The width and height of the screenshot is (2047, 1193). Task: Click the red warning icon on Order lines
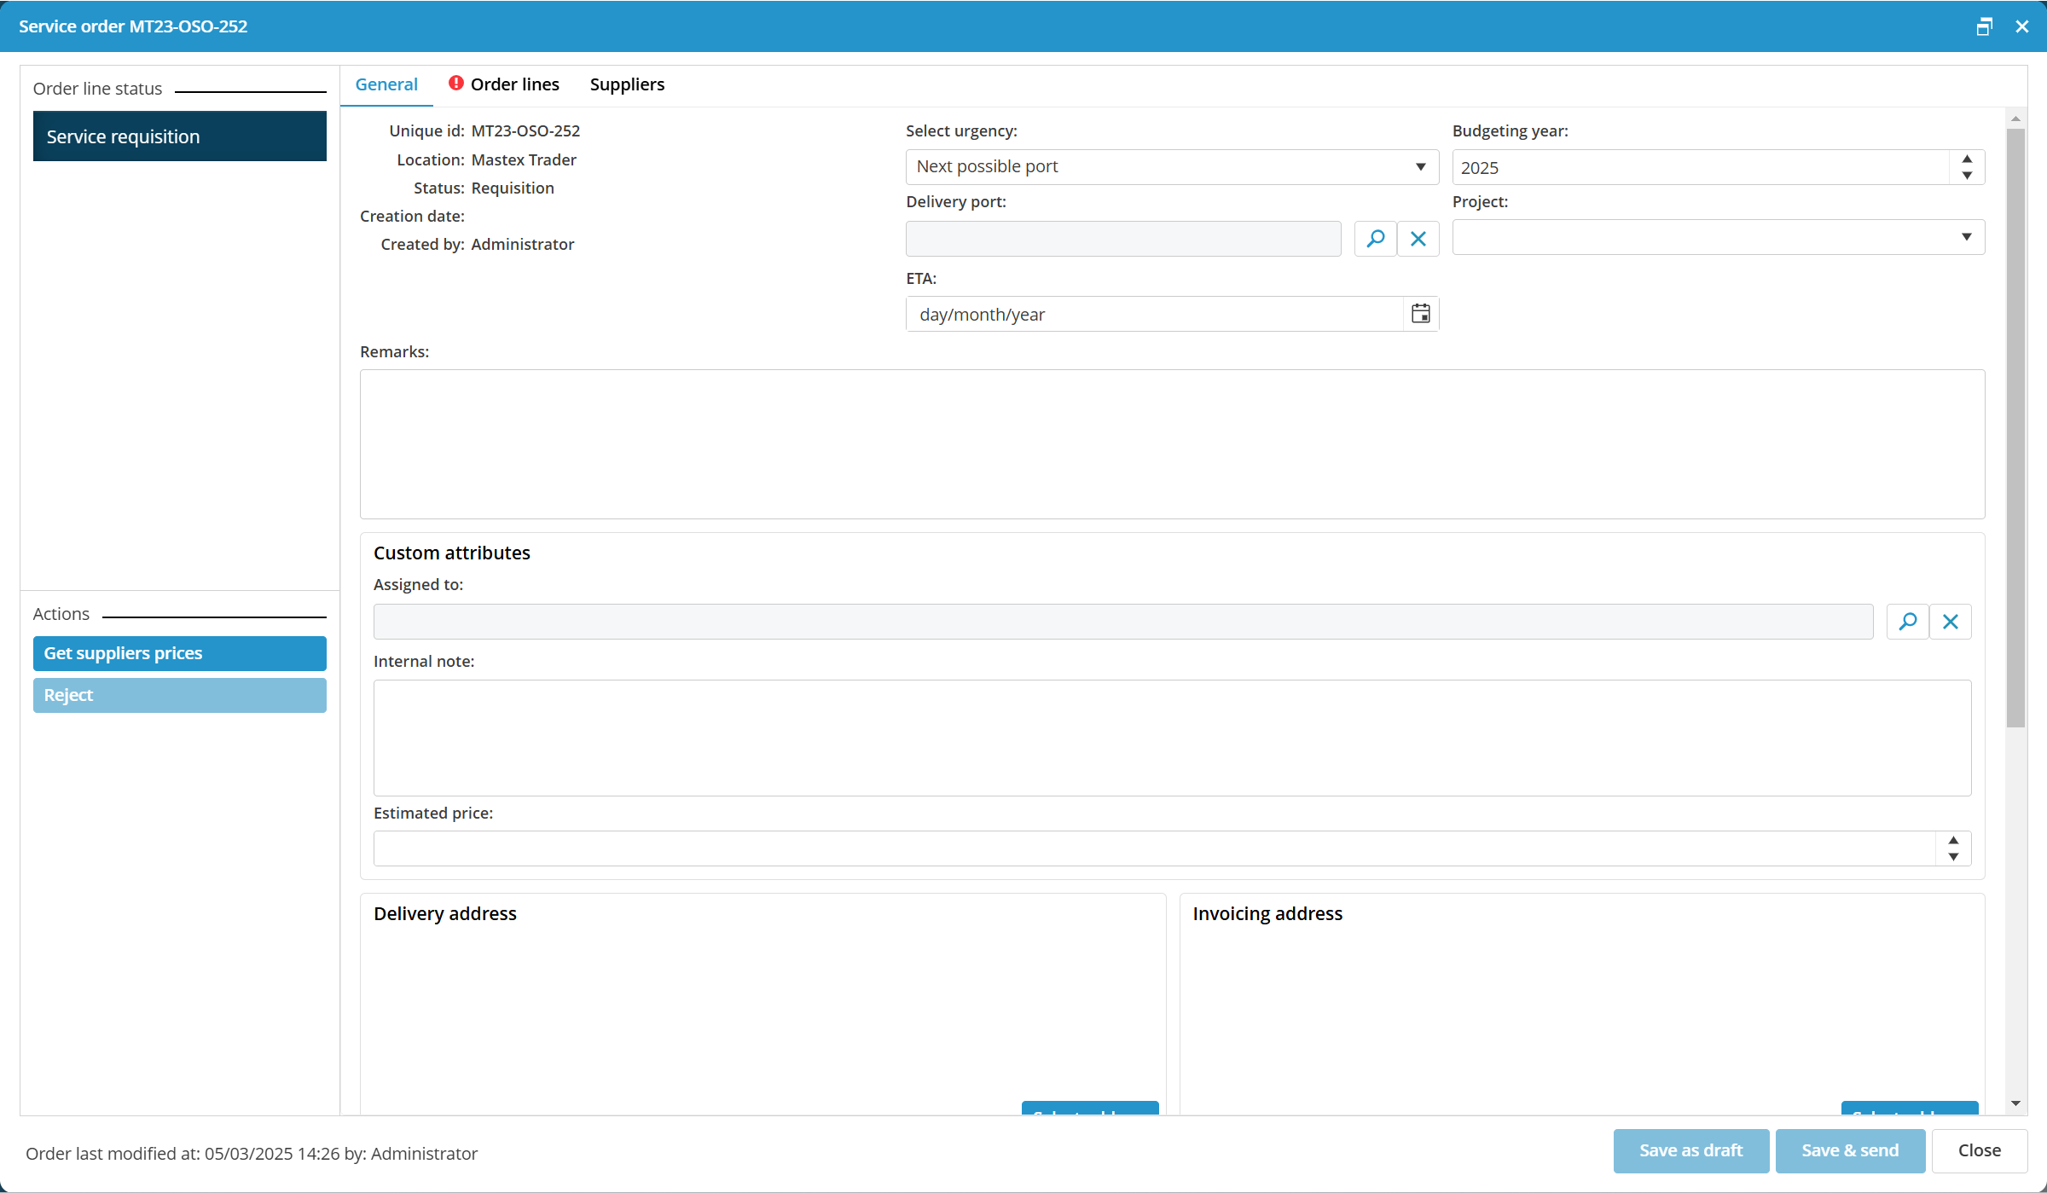(456, 84)
